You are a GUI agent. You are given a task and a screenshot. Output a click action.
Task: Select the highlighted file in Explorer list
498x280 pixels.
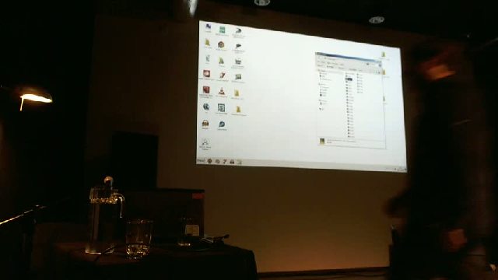(349, 79)
